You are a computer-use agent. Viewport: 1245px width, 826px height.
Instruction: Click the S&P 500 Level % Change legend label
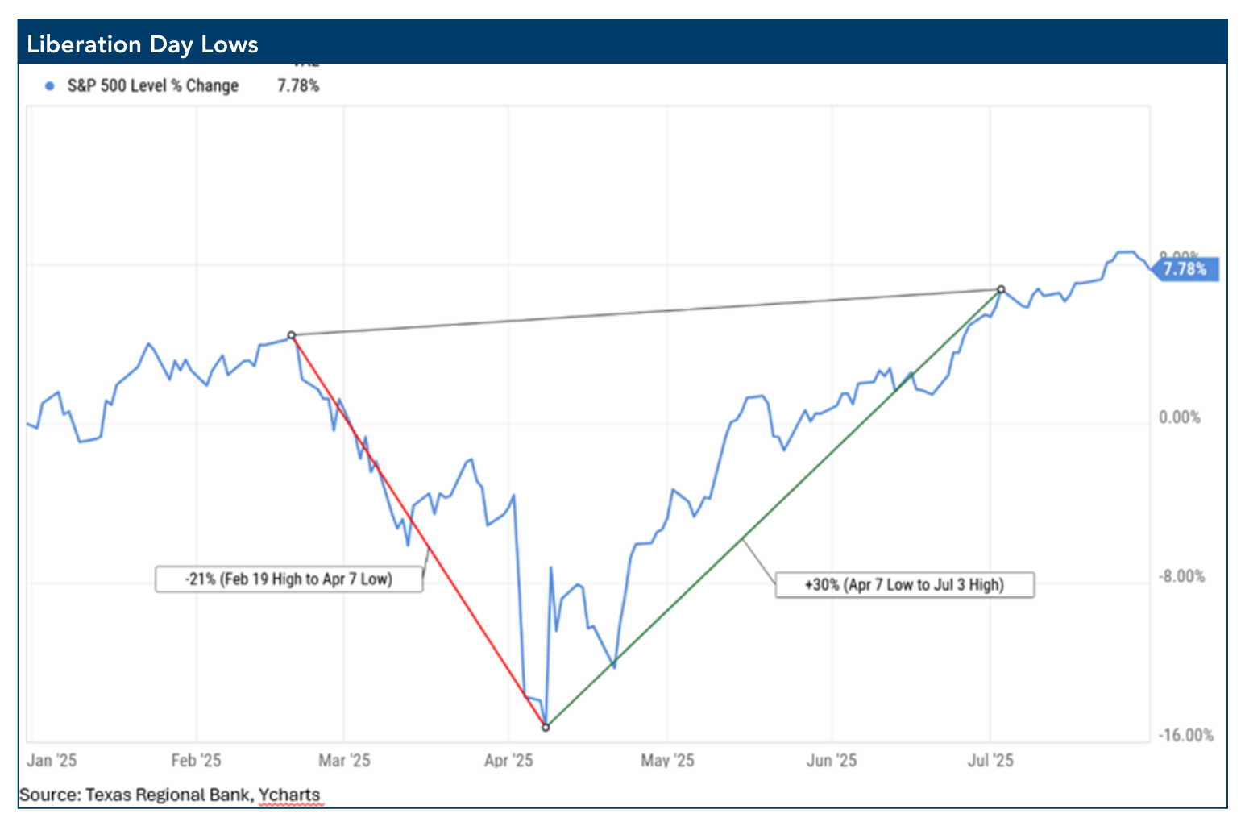coord(152,86)
